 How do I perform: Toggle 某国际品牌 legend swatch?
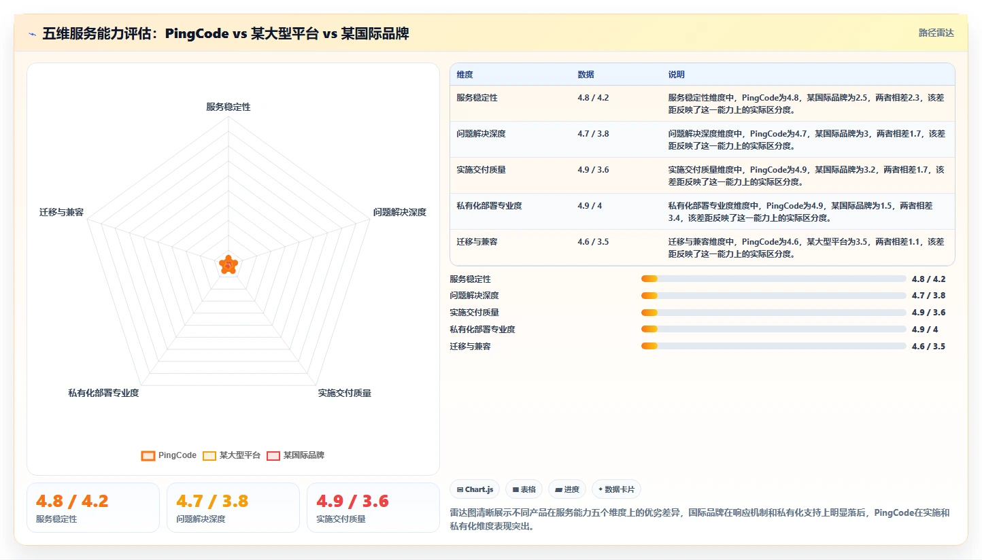[273, 455]
